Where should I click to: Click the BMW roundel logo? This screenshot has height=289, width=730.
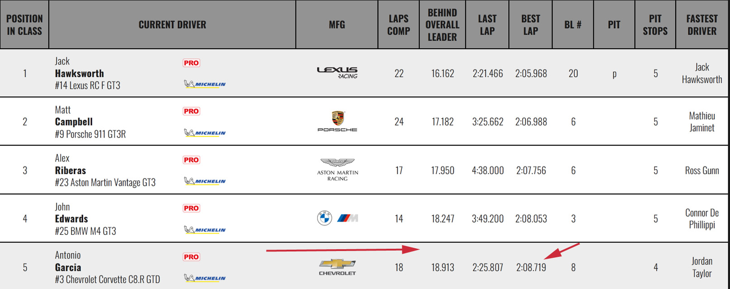coord(324,218)
